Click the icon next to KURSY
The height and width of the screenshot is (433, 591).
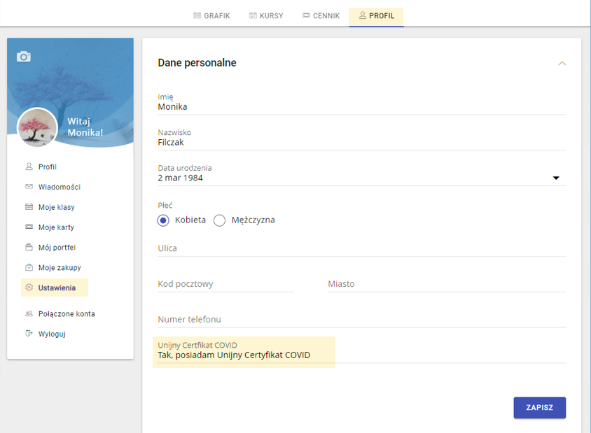pos(253,15)
